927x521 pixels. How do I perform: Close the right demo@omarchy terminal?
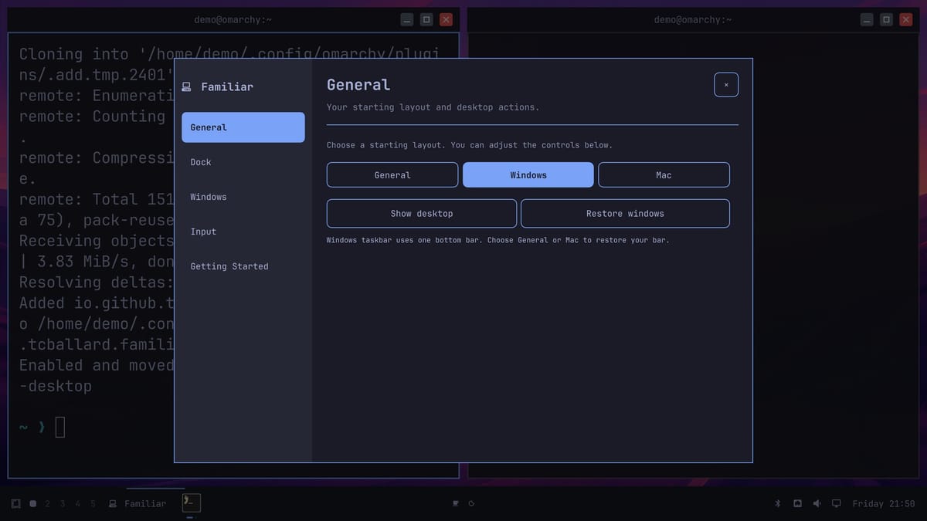click(906, 19)
